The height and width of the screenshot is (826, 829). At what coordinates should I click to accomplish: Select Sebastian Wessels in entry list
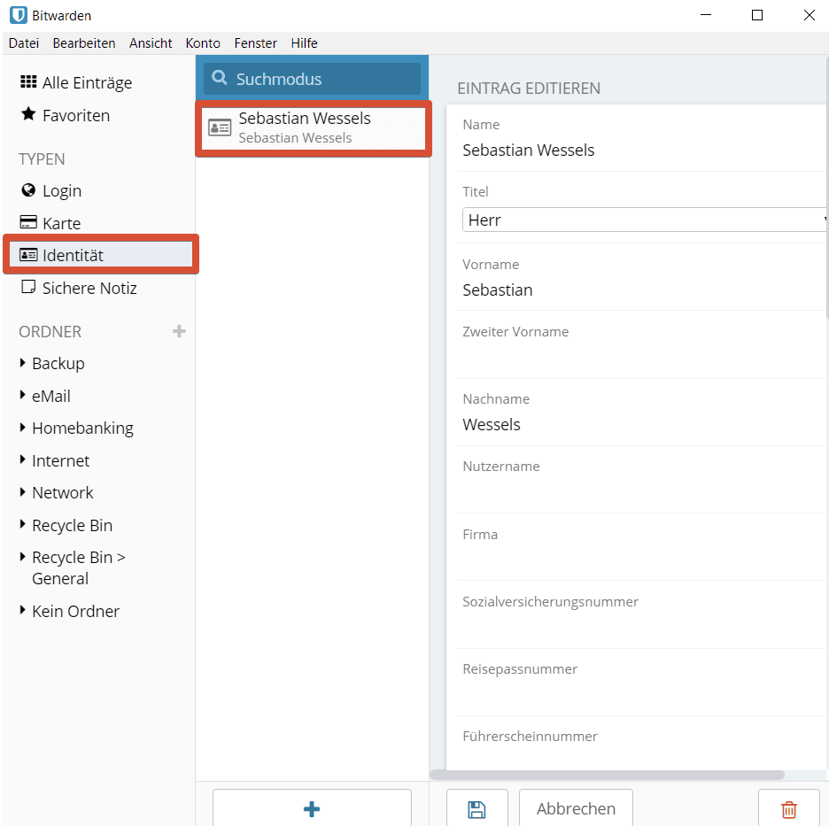coord(314,127)
